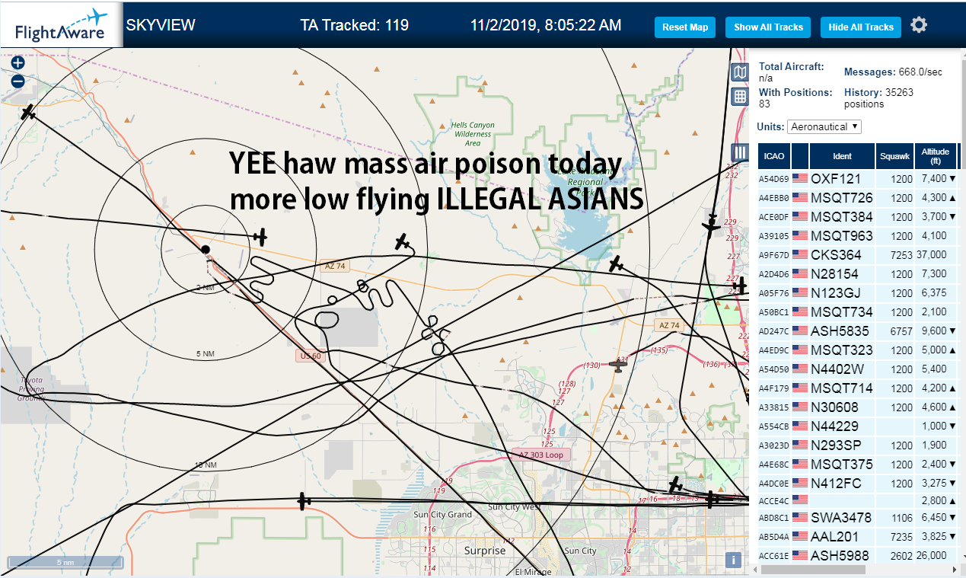This screenshot has height=578, width=966.
Task: Sort the table by Squawk column
Action: 894,156
